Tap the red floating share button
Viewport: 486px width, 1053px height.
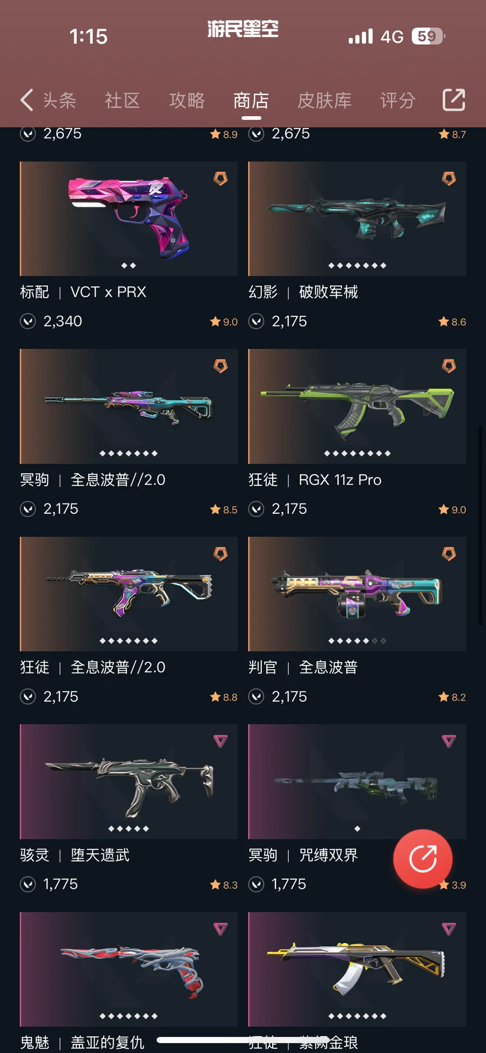(423, 859)
